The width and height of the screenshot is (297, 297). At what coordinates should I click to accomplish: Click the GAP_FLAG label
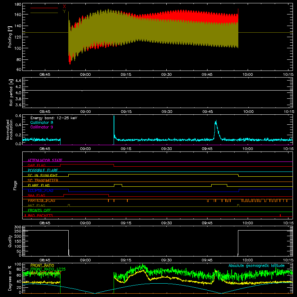coord(36,165)
